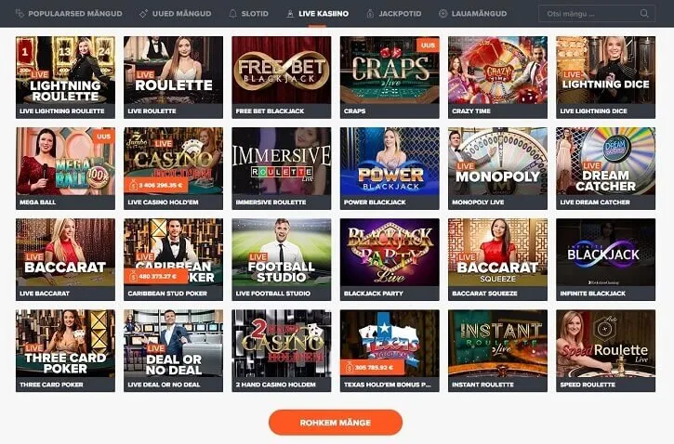Click the UUS badge on Craps
674x444 pixels.
pyautogui.click(x=428, y=45)
